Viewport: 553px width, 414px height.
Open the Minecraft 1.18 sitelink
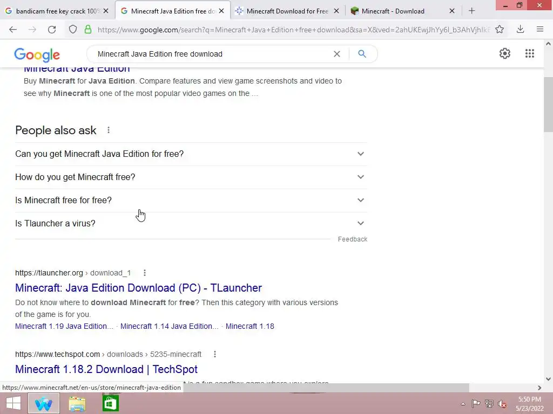(x=249, y=326)
